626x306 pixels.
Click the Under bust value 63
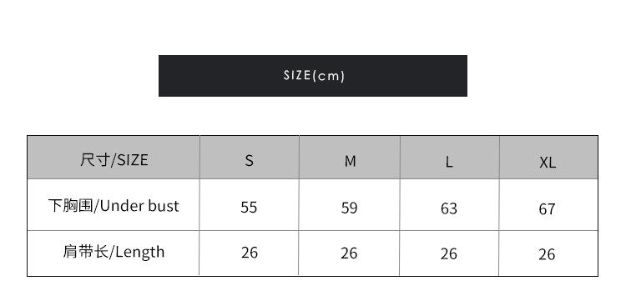[449, 208]
